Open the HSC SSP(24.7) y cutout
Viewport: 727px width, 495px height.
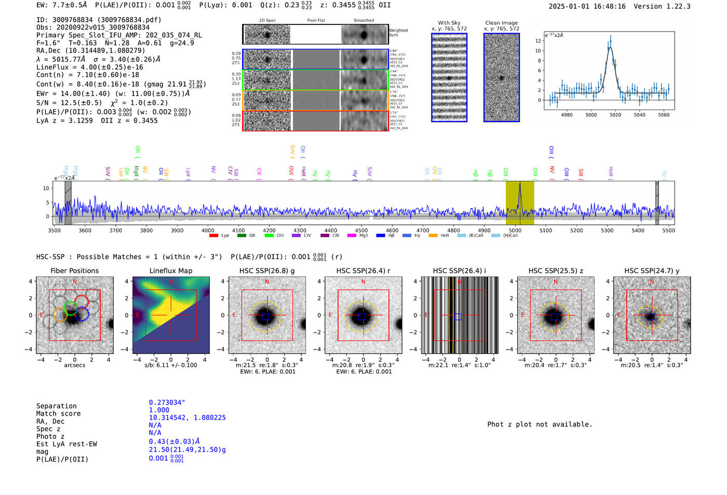652,315
